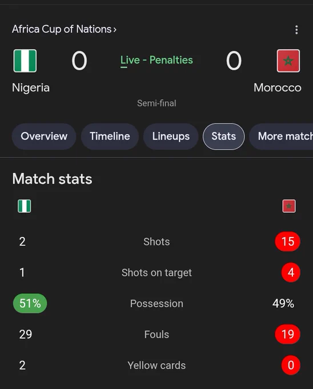Click the Morocco team name
The height and width of the screenshot is (389, 313).
point(278,88)
